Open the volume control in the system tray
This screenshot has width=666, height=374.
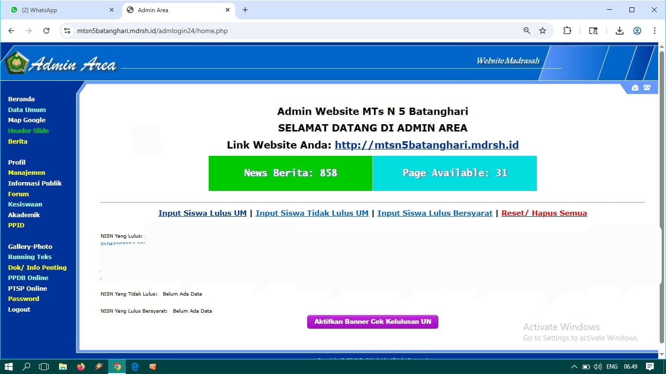coord(597,367)
